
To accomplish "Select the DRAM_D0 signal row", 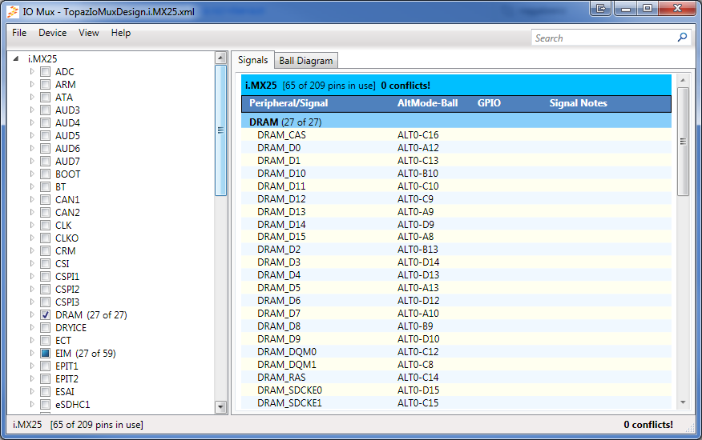I will point(456,147).
